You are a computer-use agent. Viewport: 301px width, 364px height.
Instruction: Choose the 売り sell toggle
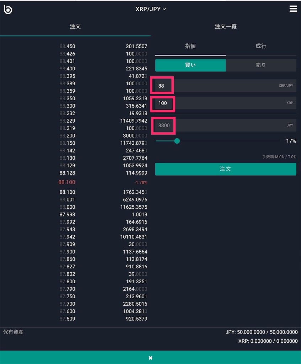(x=261, y=65)
